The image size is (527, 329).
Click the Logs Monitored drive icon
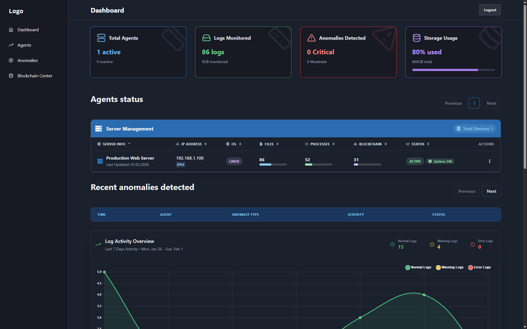[206, 38]
